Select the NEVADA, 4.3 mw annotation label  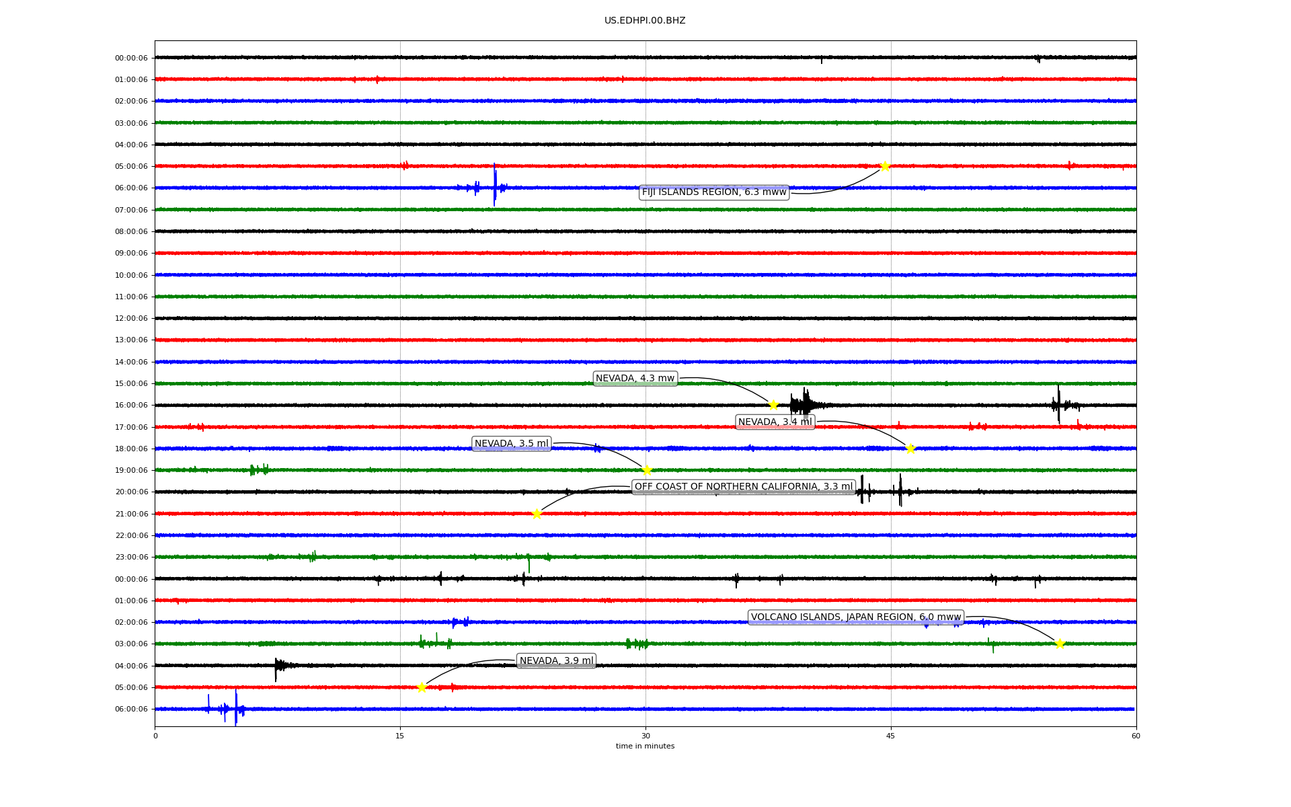coord(635,379)
